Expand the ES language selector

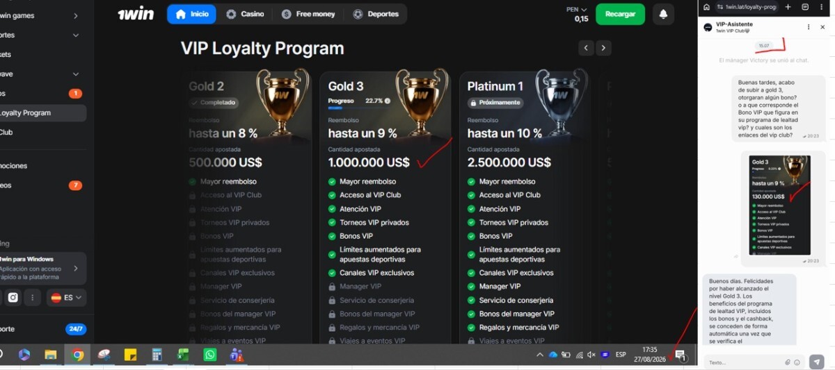point(67,297)
